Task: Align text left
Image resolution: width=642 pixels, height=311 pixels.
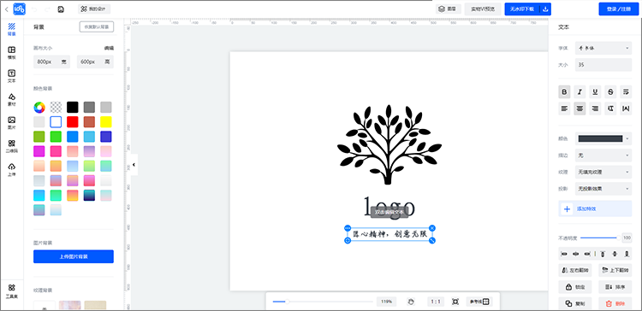Action: coord(565,109)
